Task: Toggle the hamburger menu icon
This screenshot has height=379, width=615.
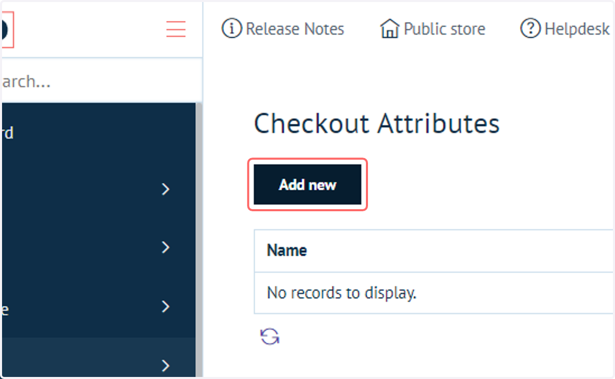Action: [x=176, y=29]
